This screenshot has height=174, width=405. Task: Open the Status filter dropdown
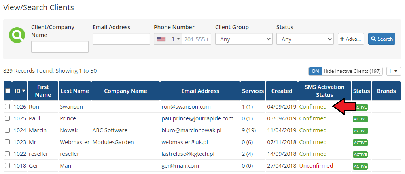pyautogui.click(x=305, y=39)
